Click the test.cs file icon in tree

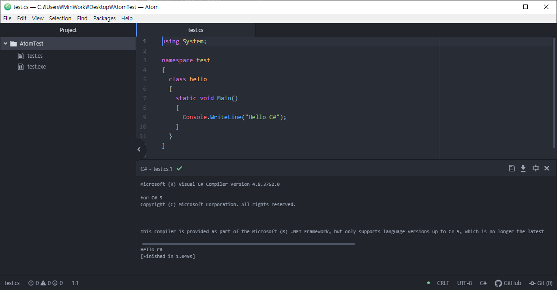[20, 56]
